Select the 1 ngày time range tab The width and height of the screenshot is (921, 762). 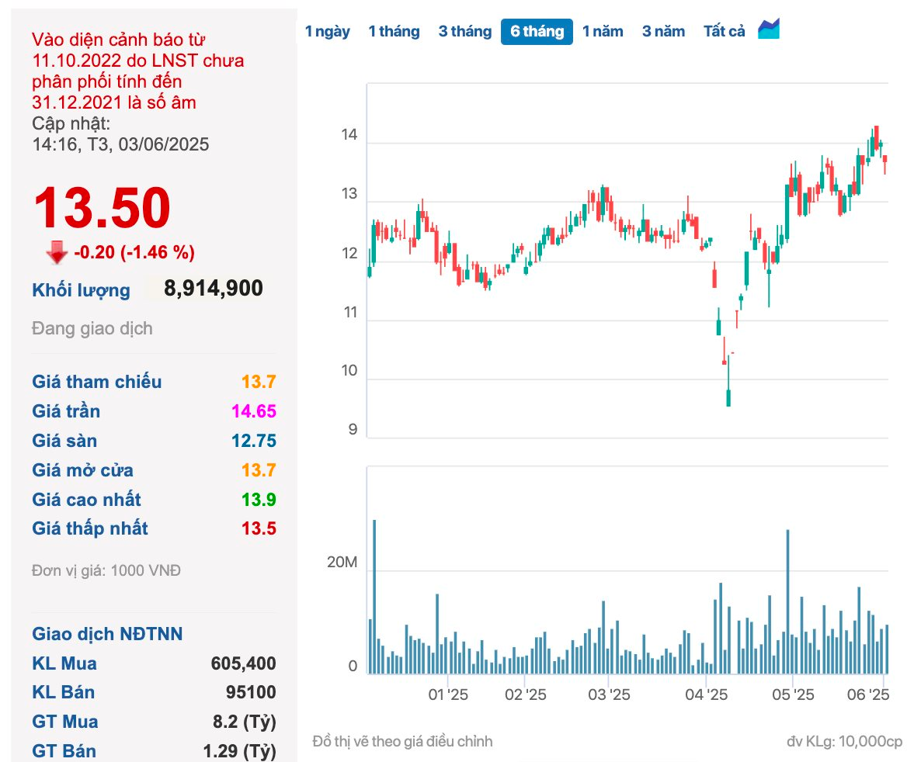point(327,32)
